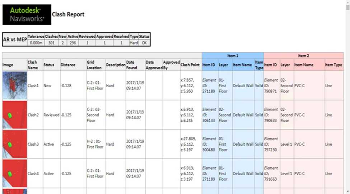Viewport: 350px width, 194px height.
Task: Click the 'Item 2' group header
Action: coord(304,56)
